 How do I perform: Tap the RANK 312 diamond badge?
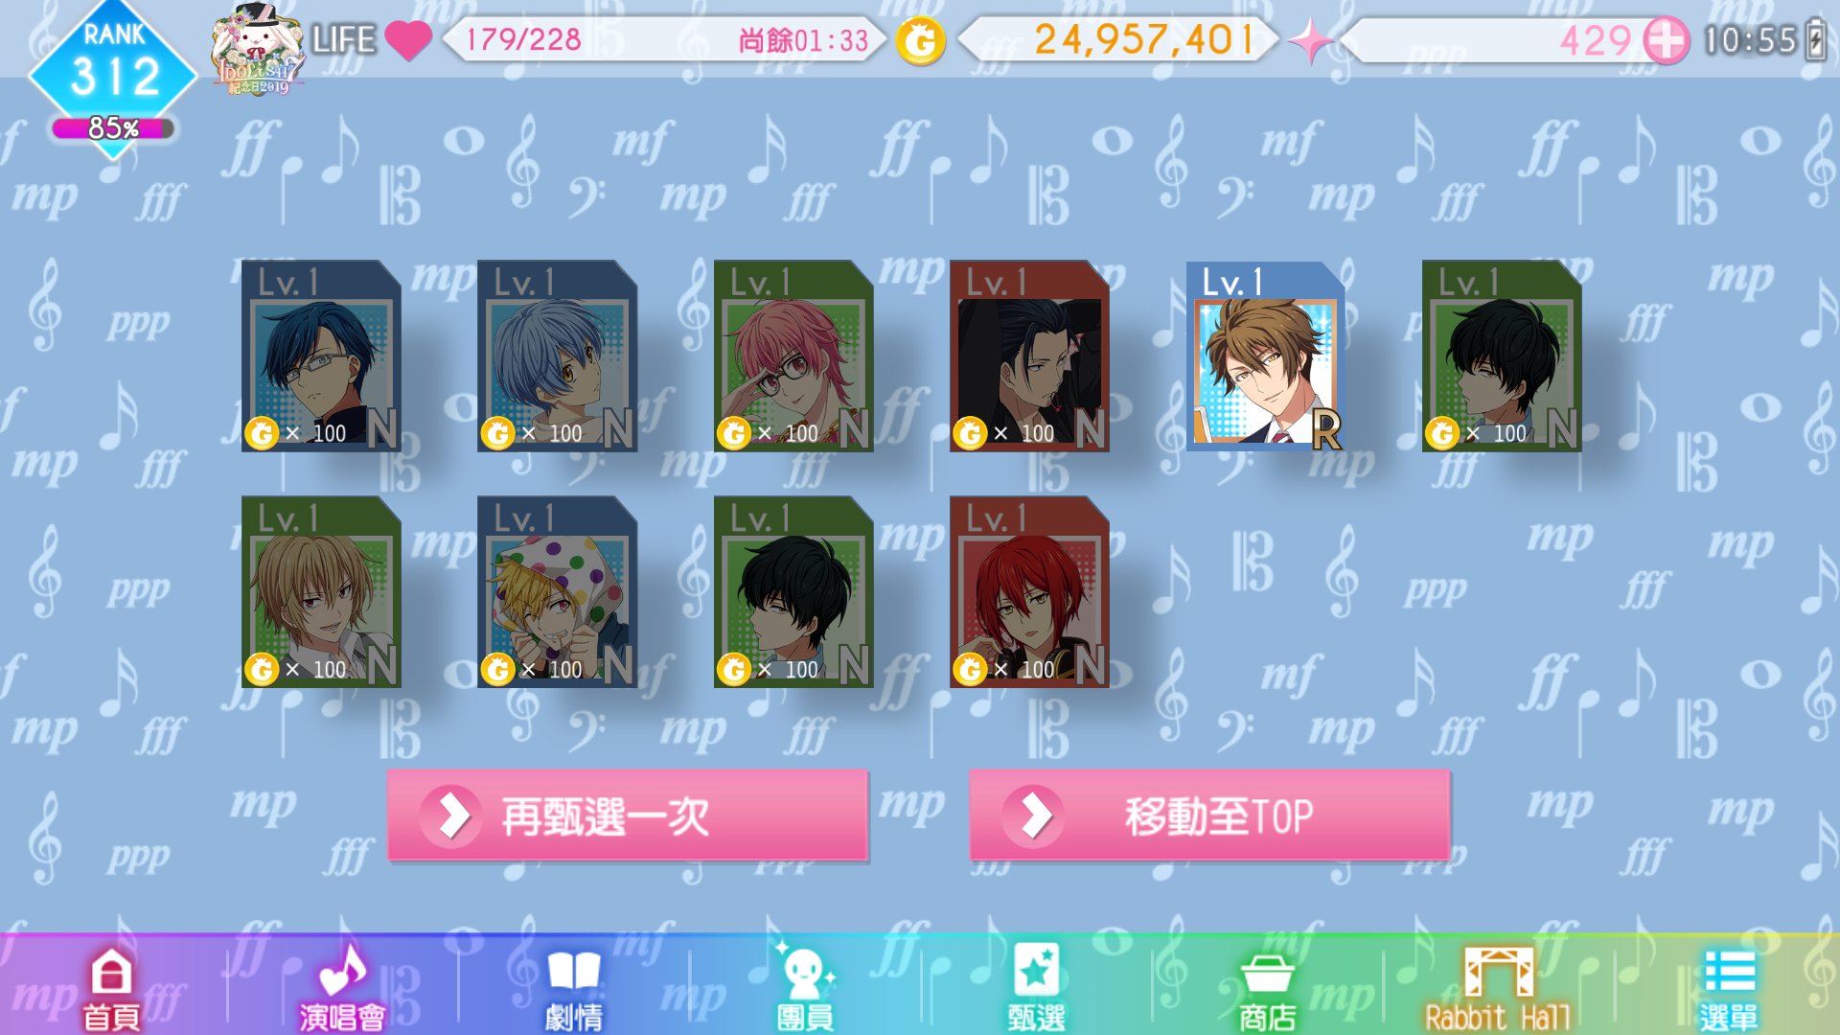click(x=113, y=67)
